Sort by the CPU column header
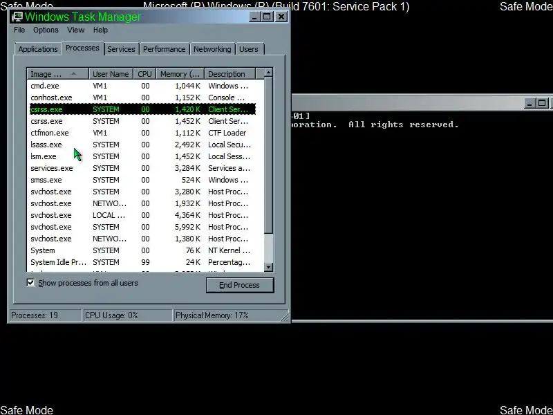 (x=144, y=74)
